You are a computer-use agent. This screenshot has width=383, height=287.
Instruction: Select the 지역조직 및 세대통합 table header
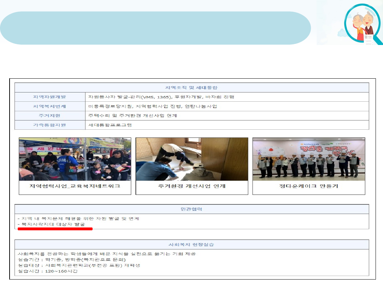click(191, 88)
